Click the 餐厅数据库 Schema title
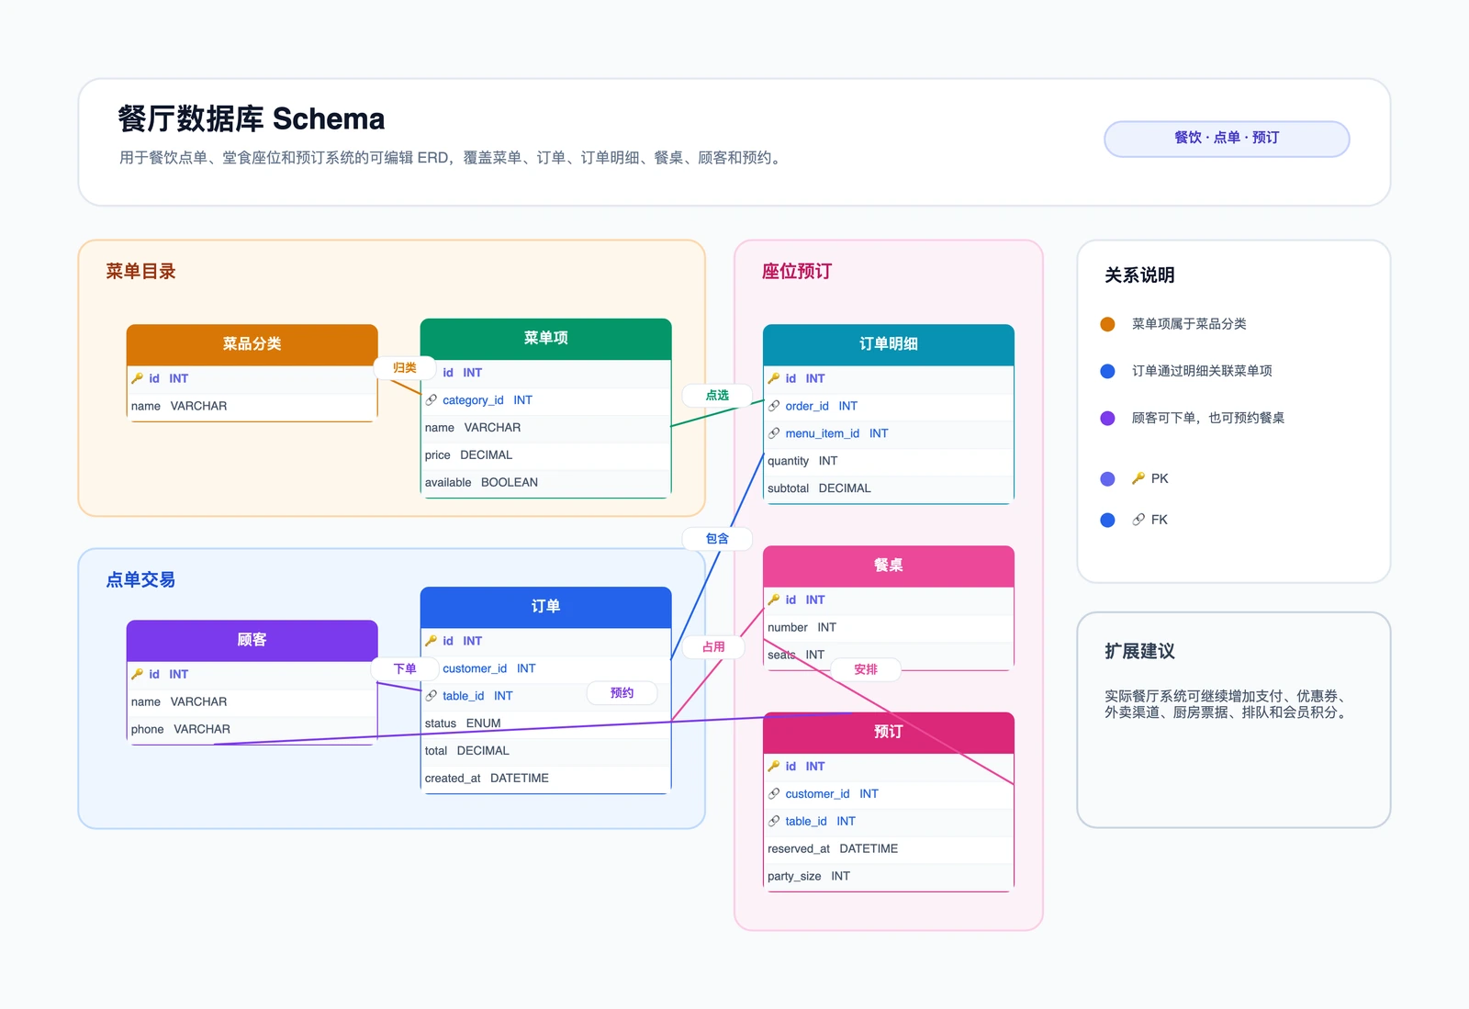1469x1009 pixels. pyautogui.click(x=251, y=118)
